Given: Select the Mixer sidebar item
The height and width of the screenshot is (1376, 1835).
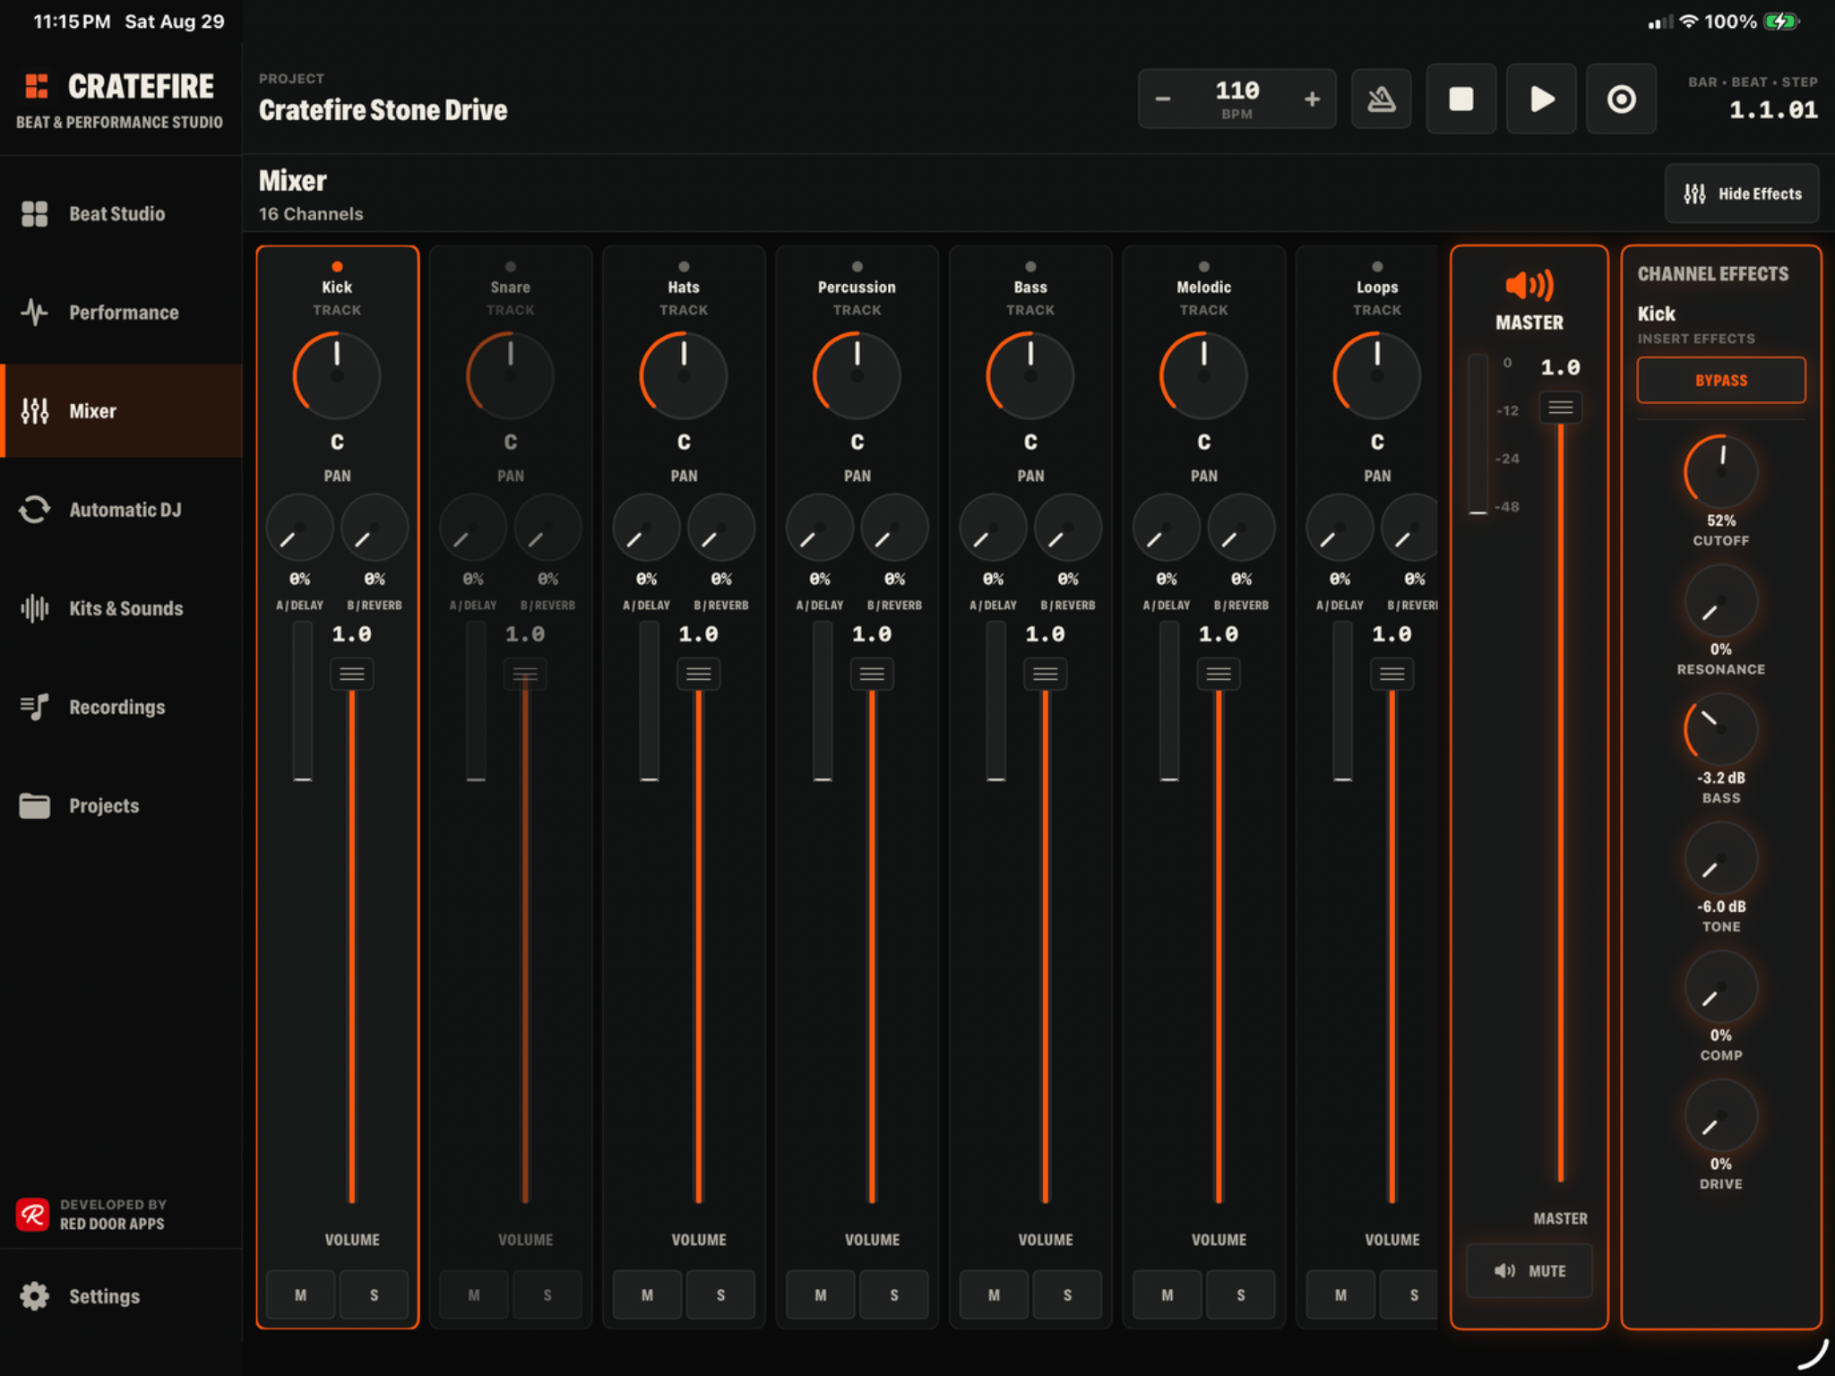Looking at the screenshot, I should (121, 411).
